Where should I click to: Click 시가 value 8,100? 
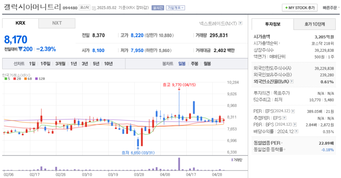(98, 51)
